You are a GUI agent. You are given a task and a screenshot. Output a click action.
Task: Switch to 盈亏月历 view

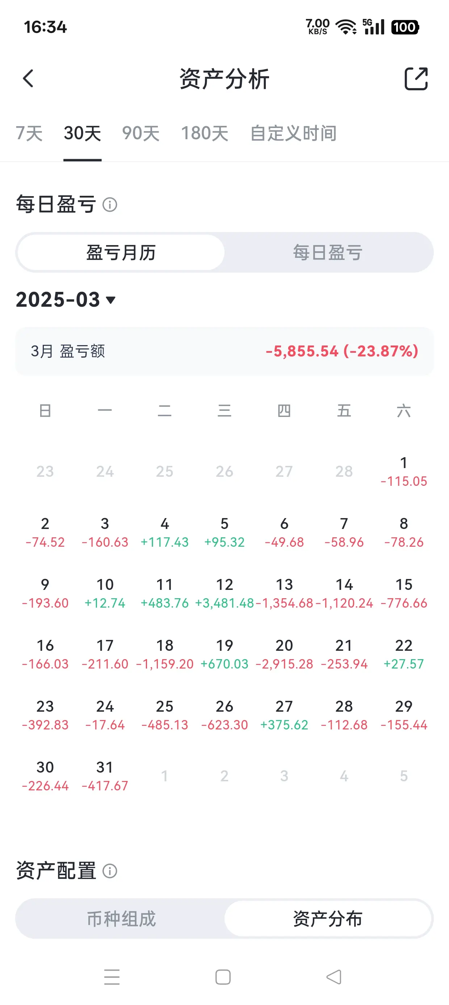click(x=121, y=252)
